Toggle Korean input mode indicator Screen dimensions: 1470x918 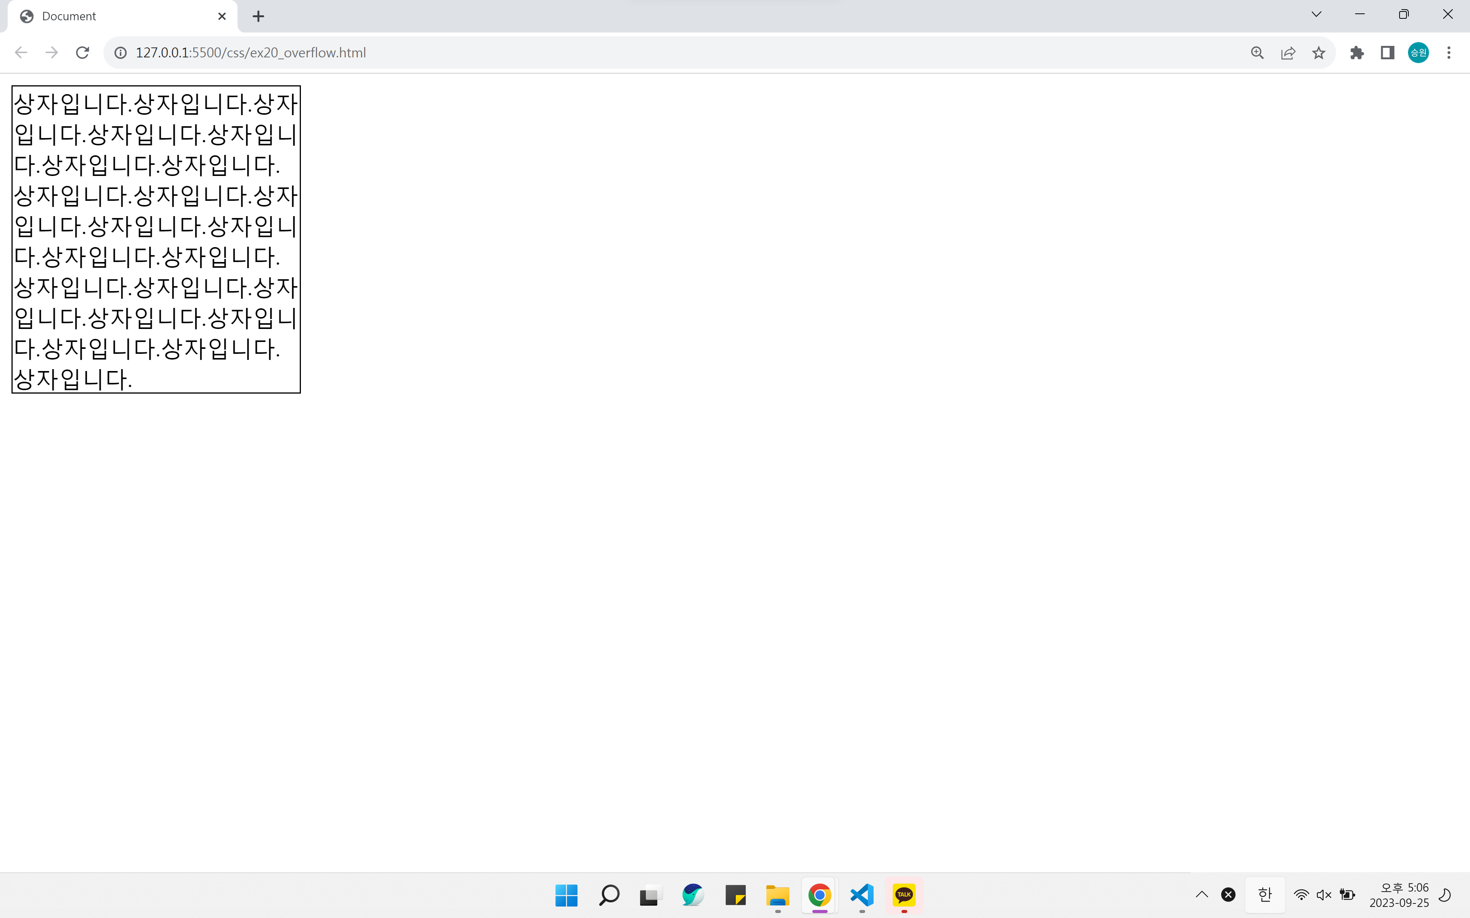point(1265,894)
